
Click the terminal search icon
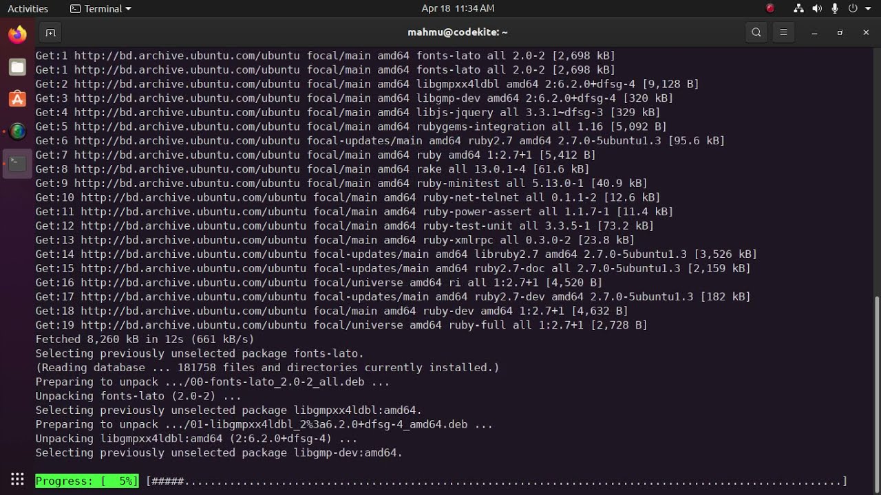[x=756, y=32]
